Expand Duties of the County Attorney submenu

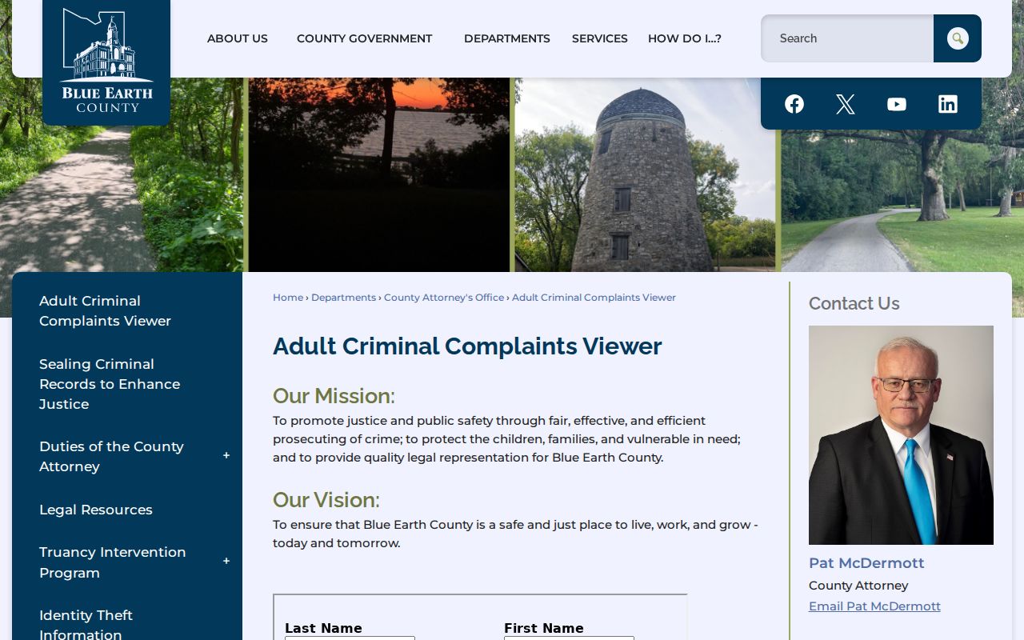226,456
